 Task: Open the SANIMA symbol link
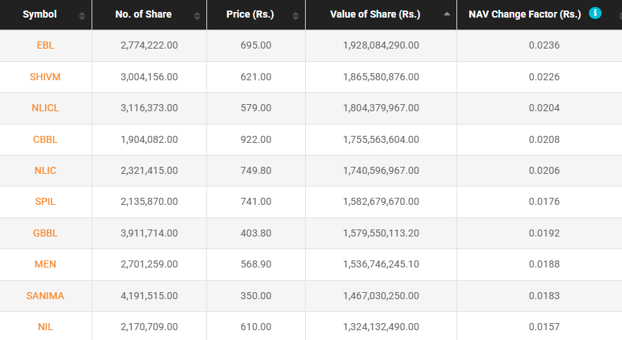[x=45, y=296]
